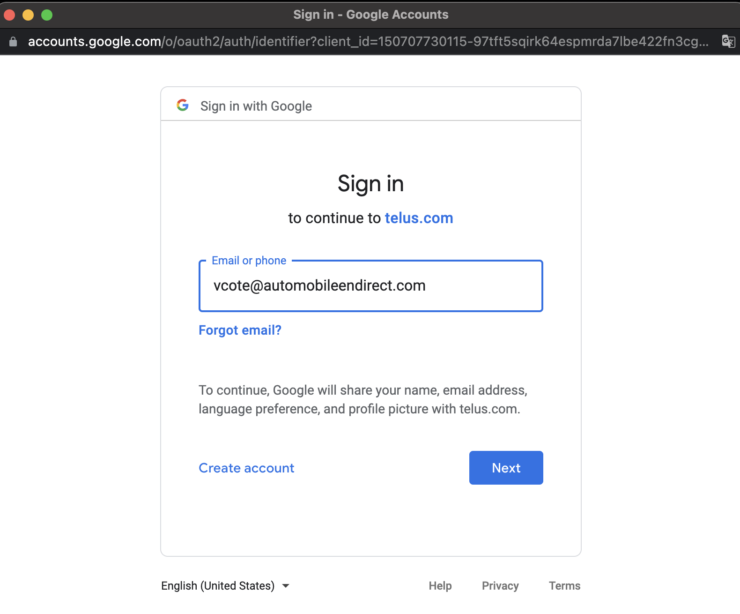This screenshot has height=614, width=740.
Task: Open the English (United States) language dropdown
Action: (x=226, y=586)
